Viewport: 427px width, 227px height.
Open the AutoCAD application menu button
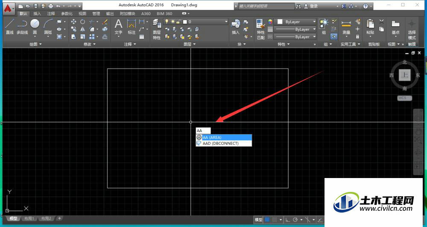9,8
